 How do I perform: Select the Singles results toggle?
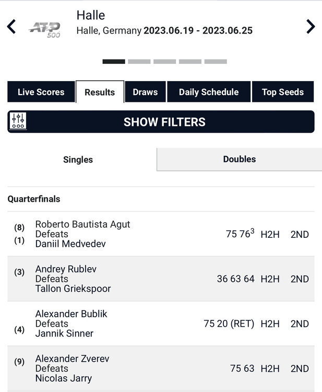78,160
